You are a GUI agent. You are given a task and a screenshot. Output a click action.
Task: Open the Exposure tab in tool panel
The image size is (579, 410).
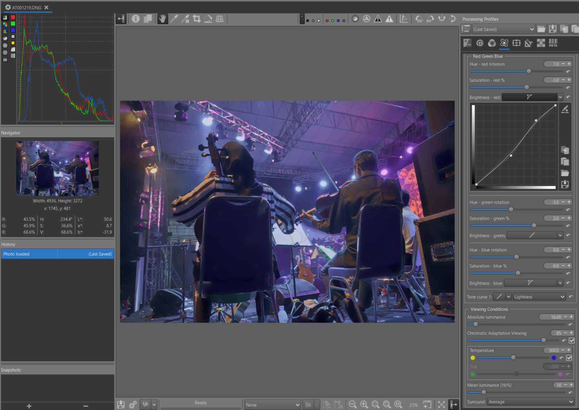coord(467,43)
